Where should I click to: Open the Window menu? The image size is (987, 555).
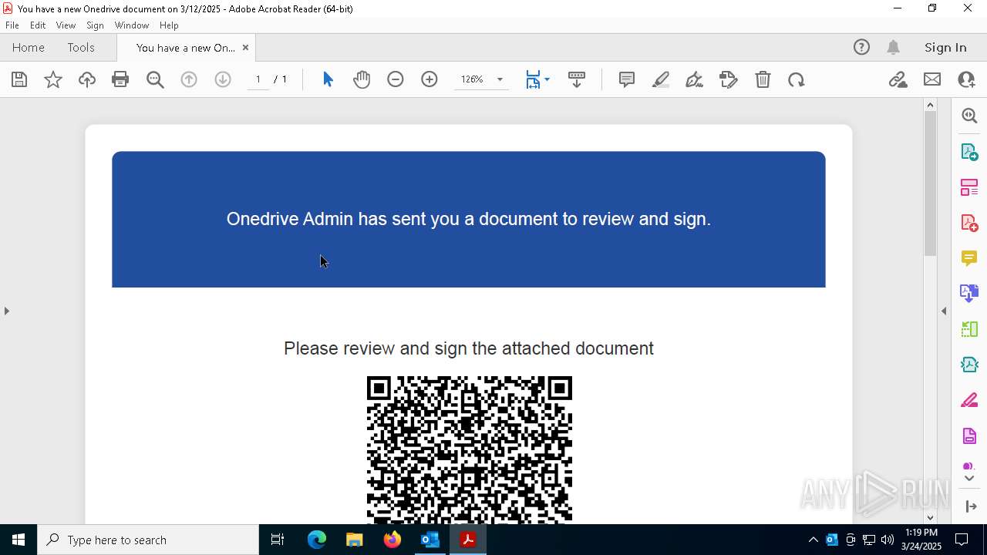coord(132,25)
